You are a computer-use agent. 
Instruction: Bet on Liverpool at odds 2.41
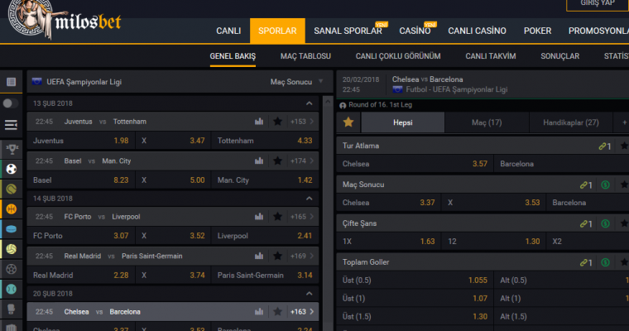pos(265,236)
